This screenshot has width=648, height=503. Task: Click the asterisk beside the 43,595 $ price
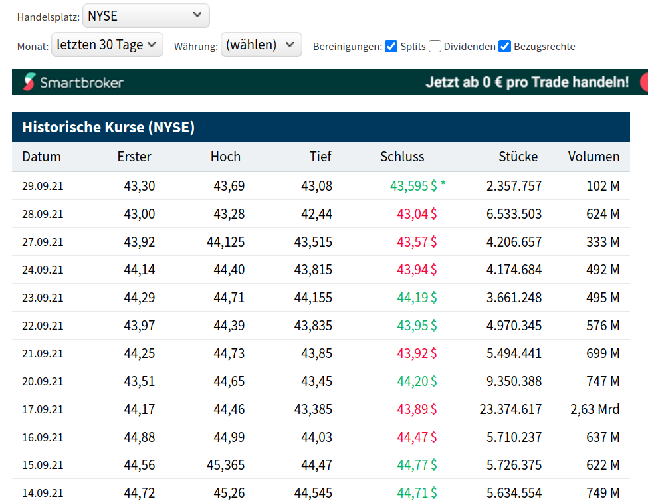(443, 185)
